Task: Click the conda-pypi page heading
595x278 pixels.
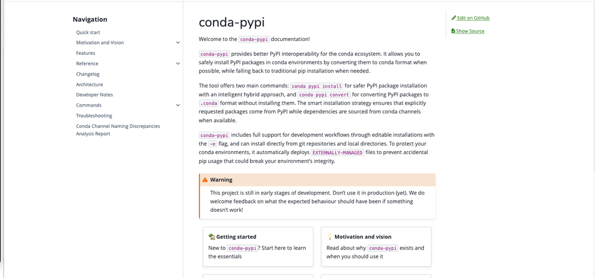Action: [x=231, y=23]
